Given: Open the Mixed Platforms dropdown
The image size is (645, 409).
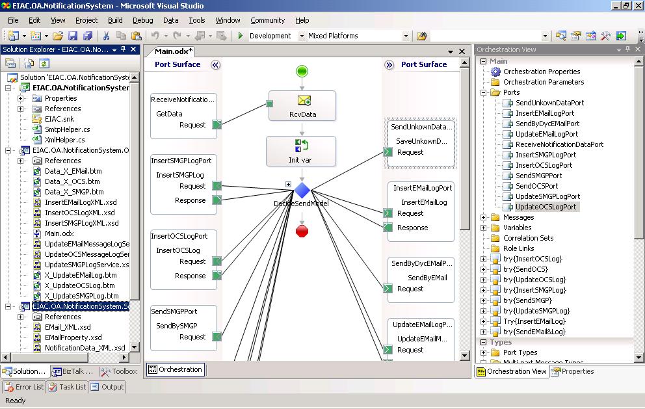Looking at the screenshot, I should (406, 36).
